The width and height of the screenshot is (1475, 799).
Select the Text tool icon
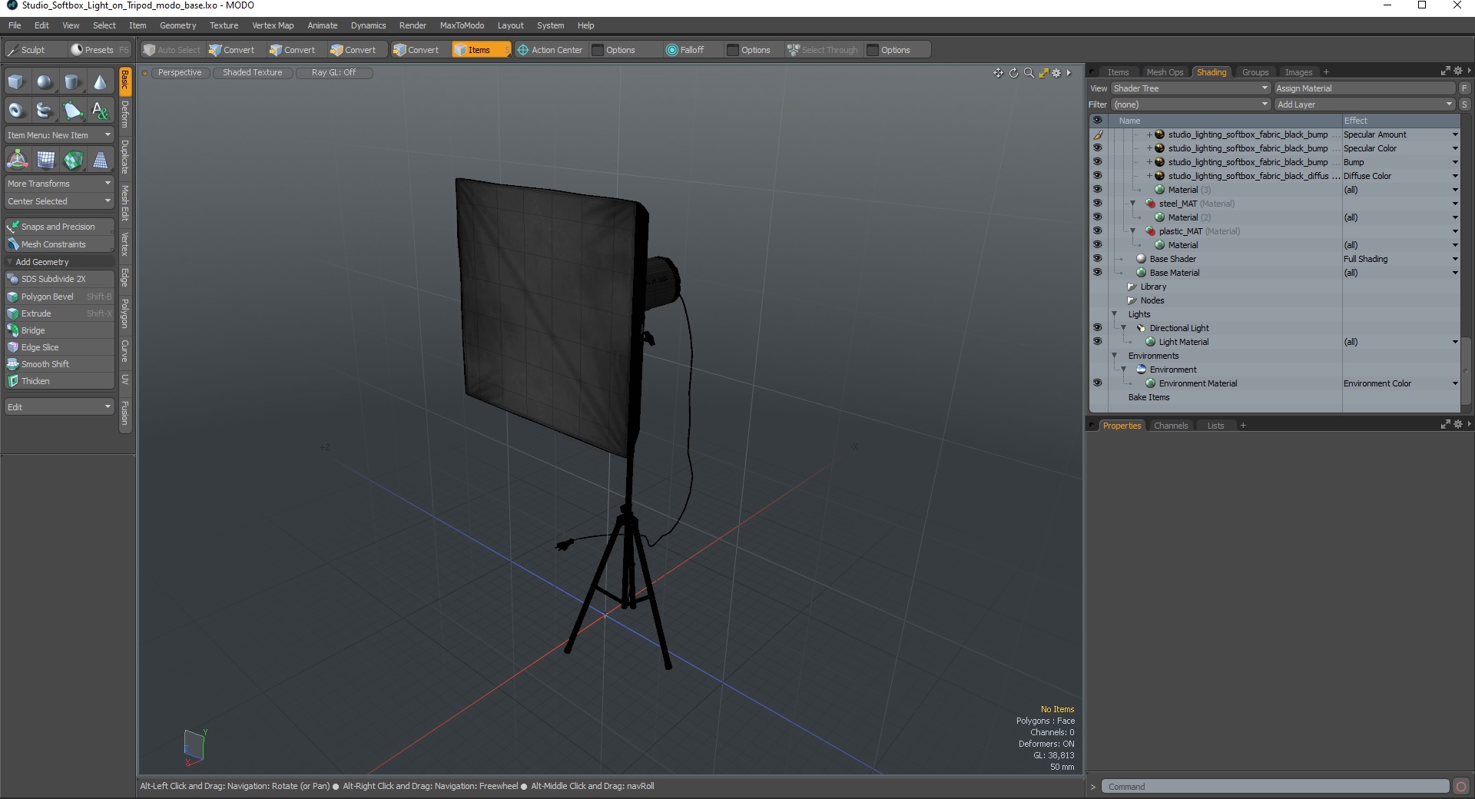tap(100, 111)
